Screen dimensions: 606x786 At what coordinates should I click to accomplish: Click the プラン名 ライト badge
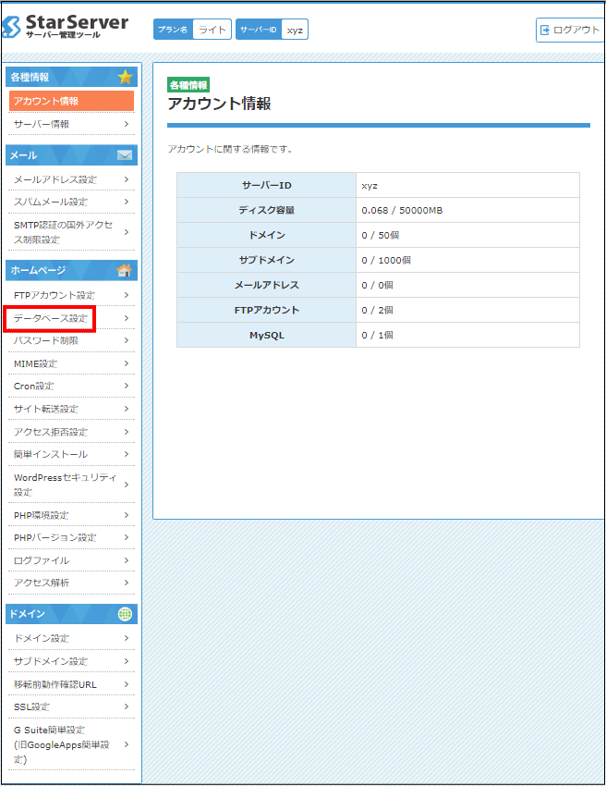tap(192, 30)
